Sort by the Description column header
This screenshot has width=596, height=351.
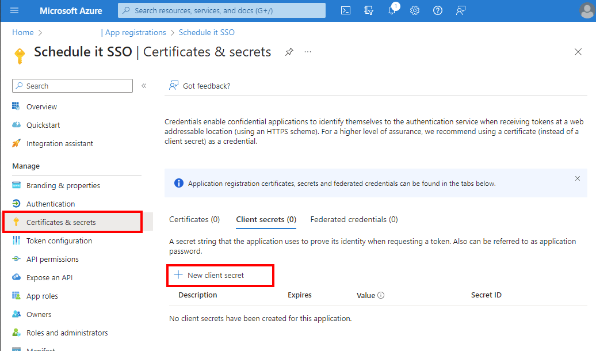[198, 295]
